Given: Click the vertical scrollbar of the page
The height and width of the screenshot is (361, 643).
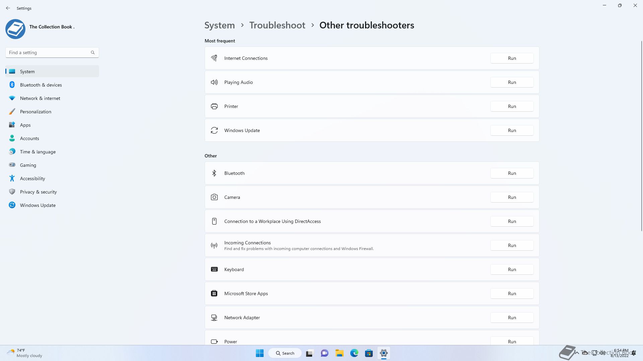Looking at the screenshot, I should [642, 136].
